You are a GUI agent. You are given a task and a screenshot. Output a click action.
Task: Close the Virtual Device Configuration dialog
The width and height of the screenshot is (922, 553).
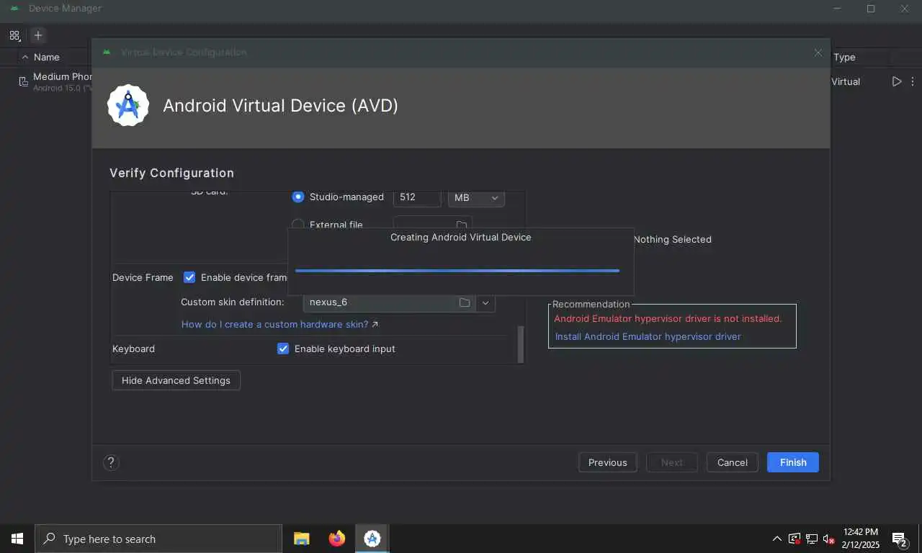tap(818, 53)
